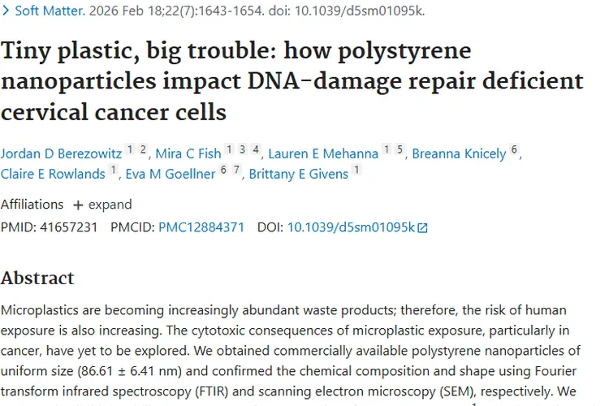Open Breanna Knicely's author link
The height and width of the screenshot is (406, 609).
click(459, 153)
